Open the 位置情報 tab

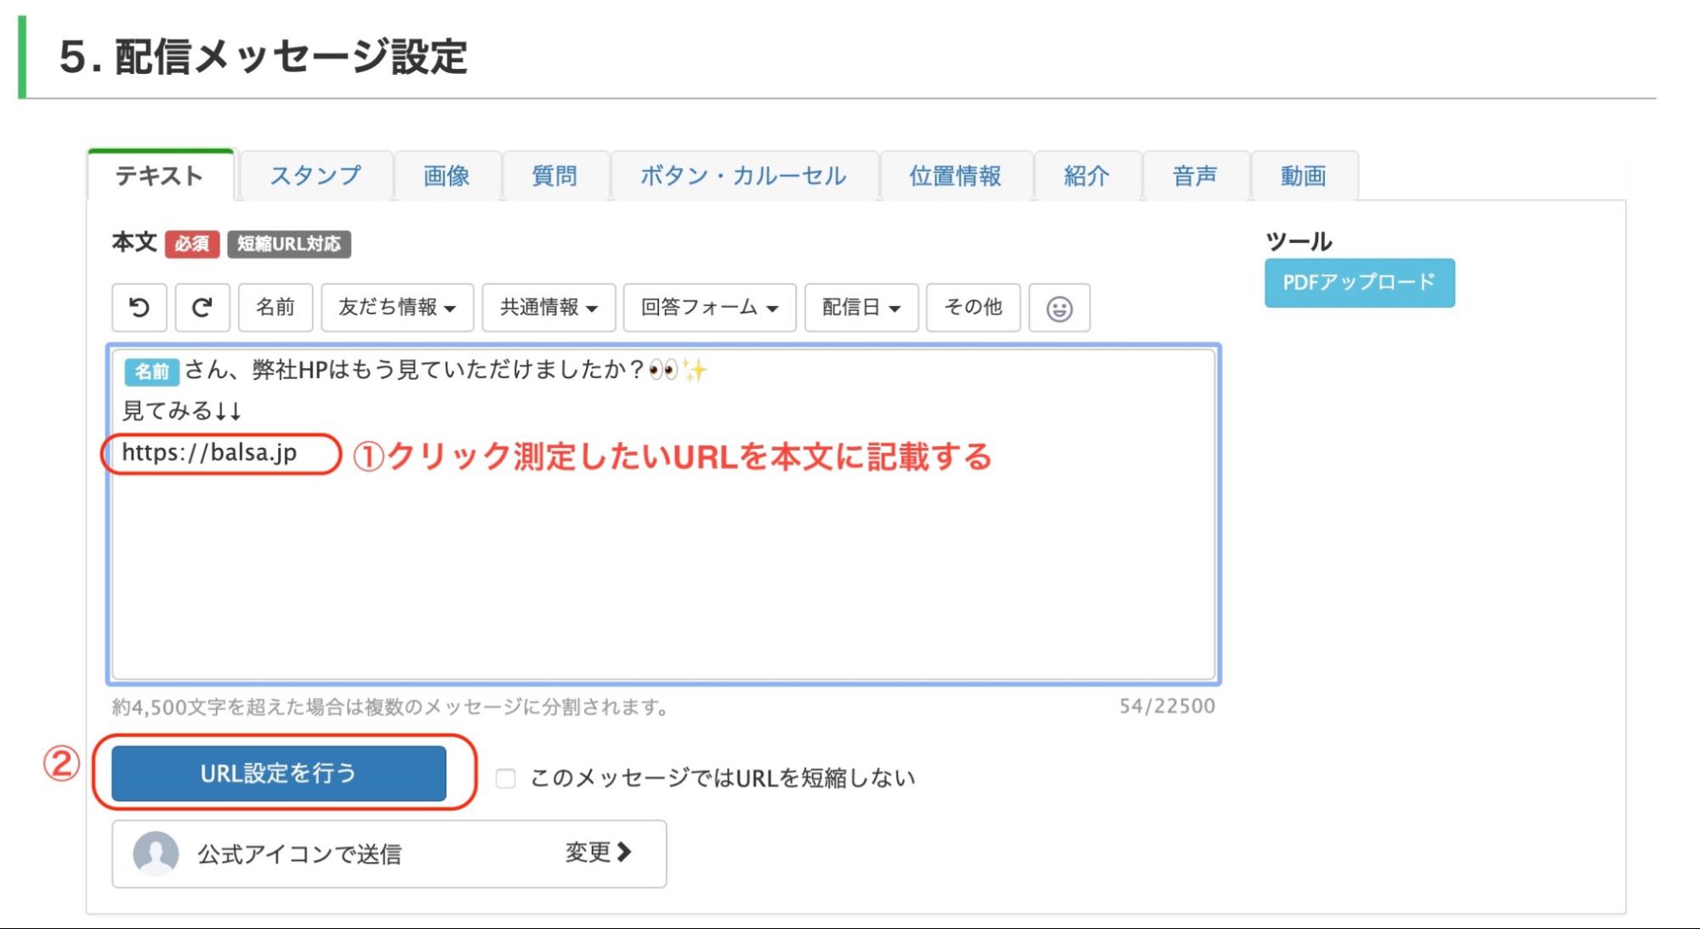coord(954,176)
